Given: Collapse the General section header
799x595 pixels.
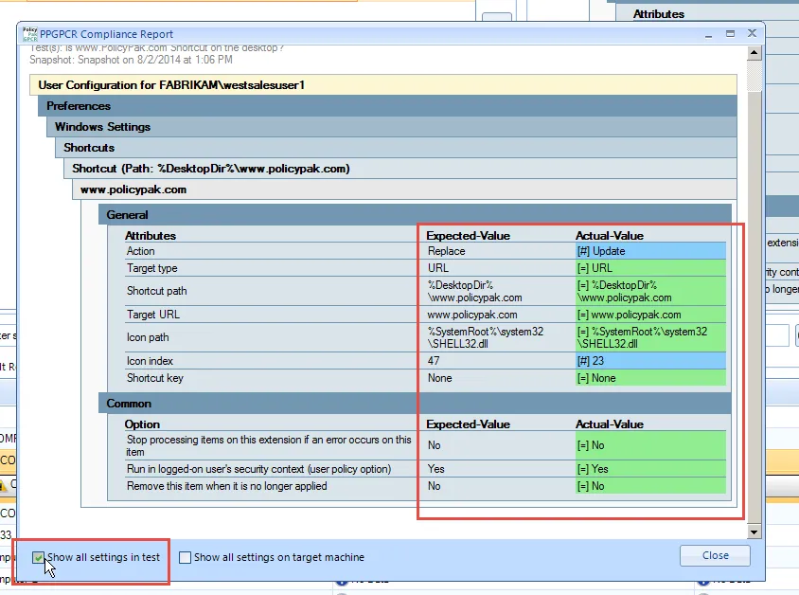Looking at the screenshot, I should click(x=415, y=215).
